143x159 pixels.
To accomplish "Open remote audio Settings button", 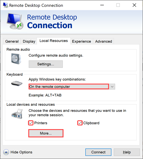I will coord(46,64).
